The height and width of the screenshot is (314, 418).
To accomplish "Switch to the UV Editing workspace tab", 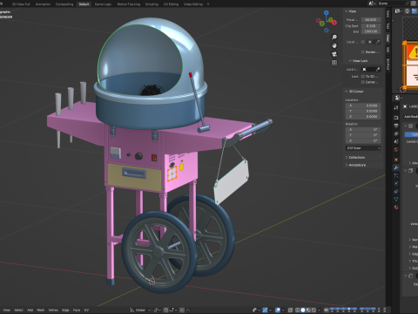I will (x=171, y=4).
